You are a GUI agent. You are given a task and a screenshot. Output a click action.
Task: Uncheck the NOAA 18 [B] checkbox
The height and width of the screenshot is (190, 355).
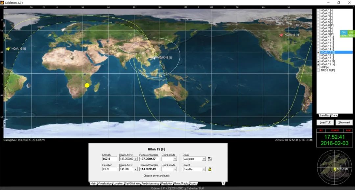point(319,61)
